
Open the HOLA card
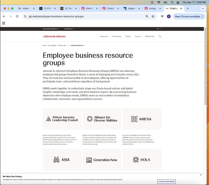142,159
